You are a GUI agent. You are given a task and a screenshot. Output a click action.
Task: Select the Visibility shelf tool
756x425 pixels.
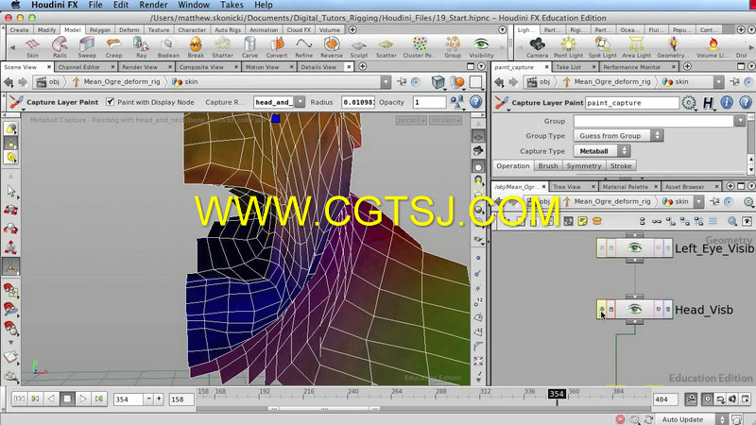(x=481, y=47)
